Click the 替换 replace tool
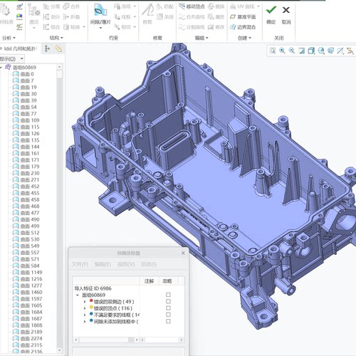Viewport: 356px width, 356px height. pos(216,6)
